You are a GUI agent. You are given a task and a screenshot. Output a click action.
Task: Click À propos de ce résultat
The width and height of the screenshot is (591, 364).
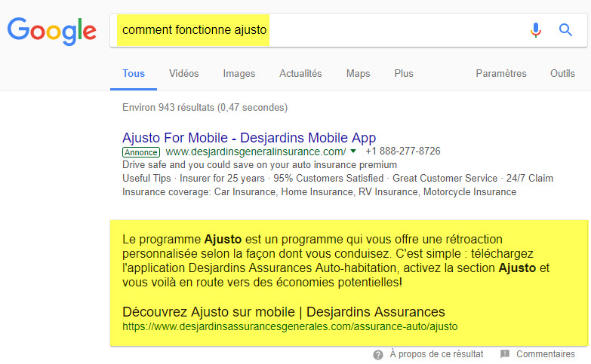(436, 354)
